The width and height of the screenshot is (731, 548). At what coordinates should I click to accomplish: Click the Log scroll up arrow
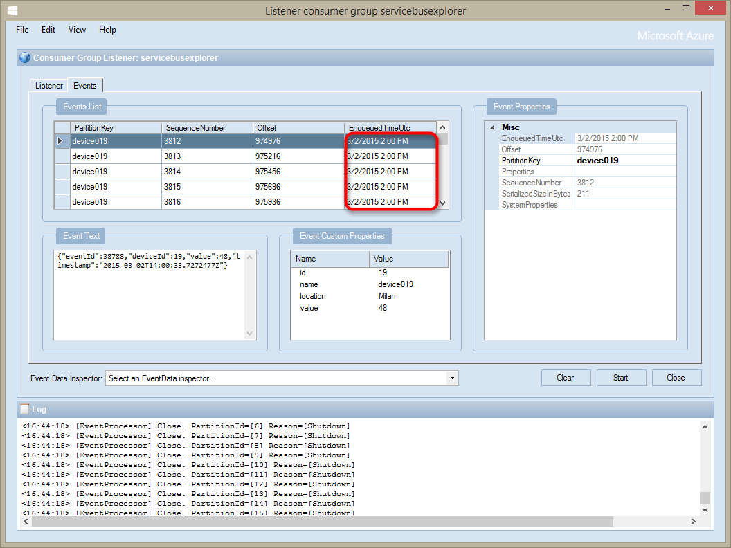coord(705,426)
